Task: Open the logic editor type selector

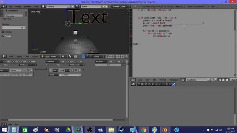Action: [x=4, y=125]
